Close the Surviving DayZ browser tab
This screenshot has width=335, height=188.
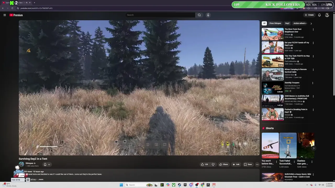(30, 3)
